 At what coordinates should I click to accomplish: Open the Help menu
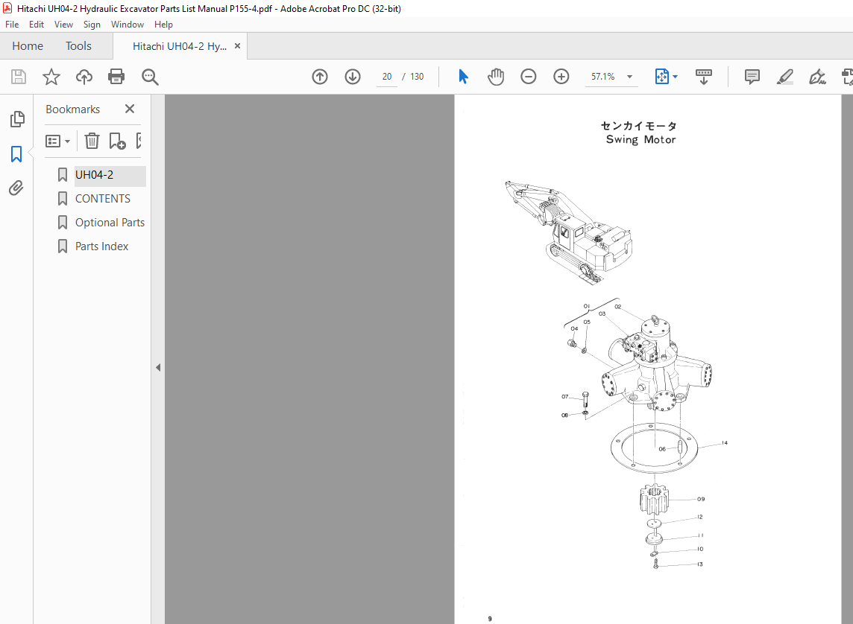(x=163, y=25)
